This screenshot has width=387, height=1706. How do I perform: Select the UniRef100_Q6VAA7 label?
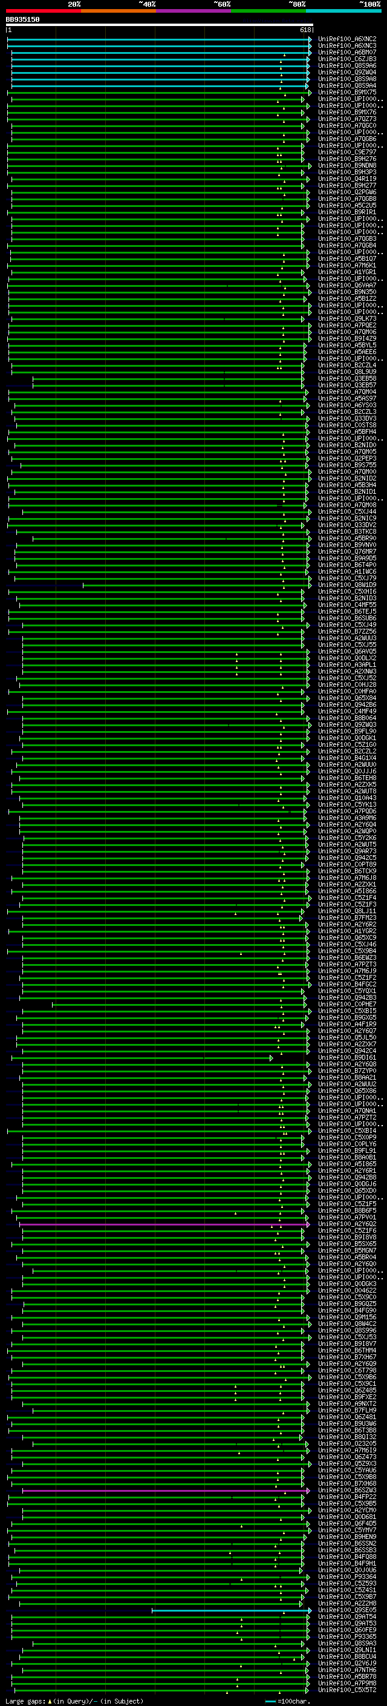tap(347, 286)
